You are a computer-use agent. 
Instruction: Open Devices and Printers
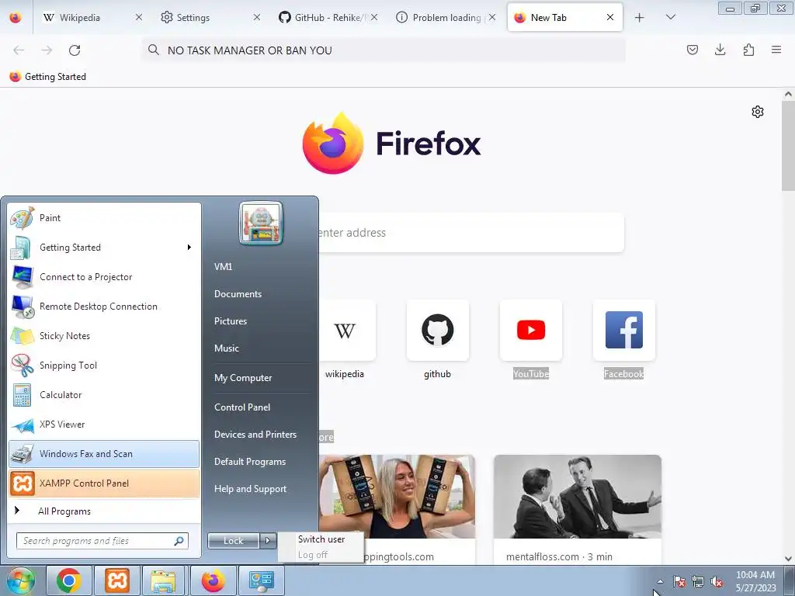(255, 435)
